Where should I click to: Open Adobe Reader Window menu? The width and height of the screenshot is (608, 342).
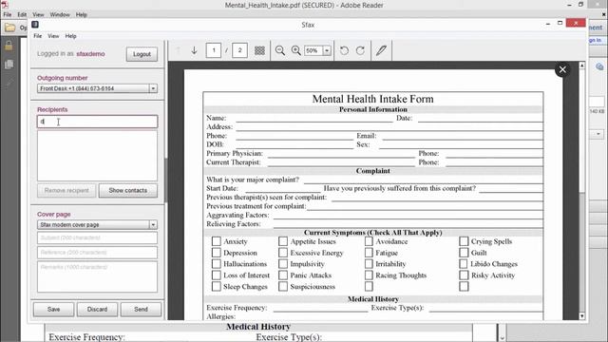60,14
